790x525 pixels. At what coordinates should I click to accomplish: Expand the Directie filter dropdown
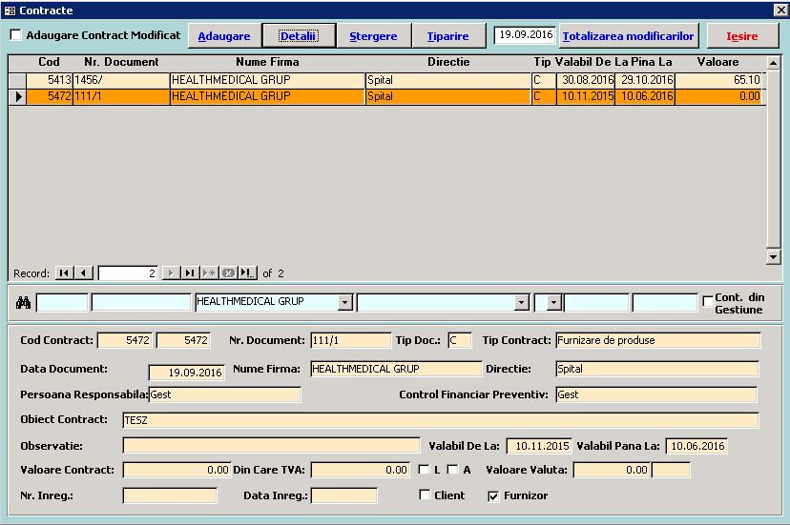(x=521, y=303)
